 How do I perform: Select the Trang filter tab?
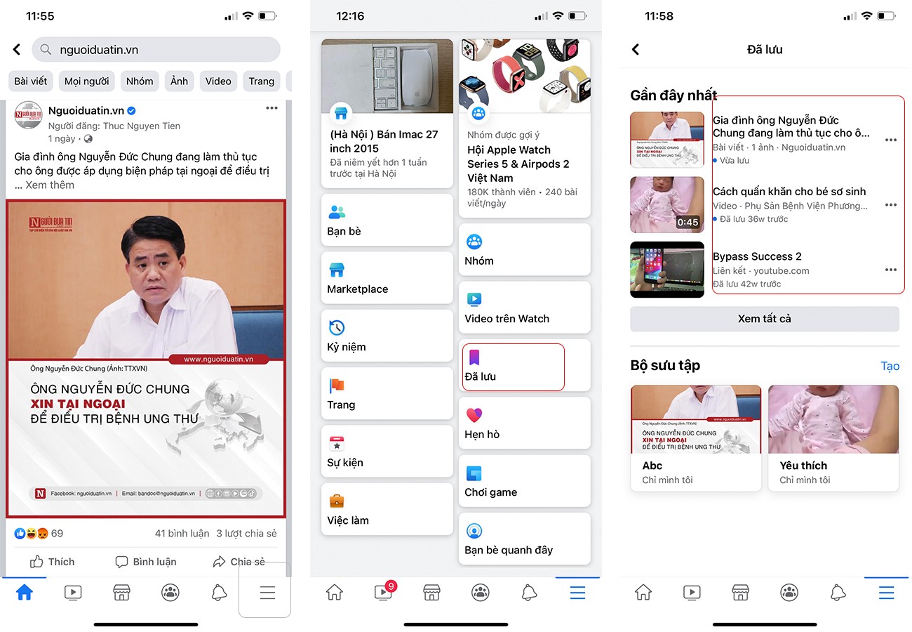click(x=262, y=81)
